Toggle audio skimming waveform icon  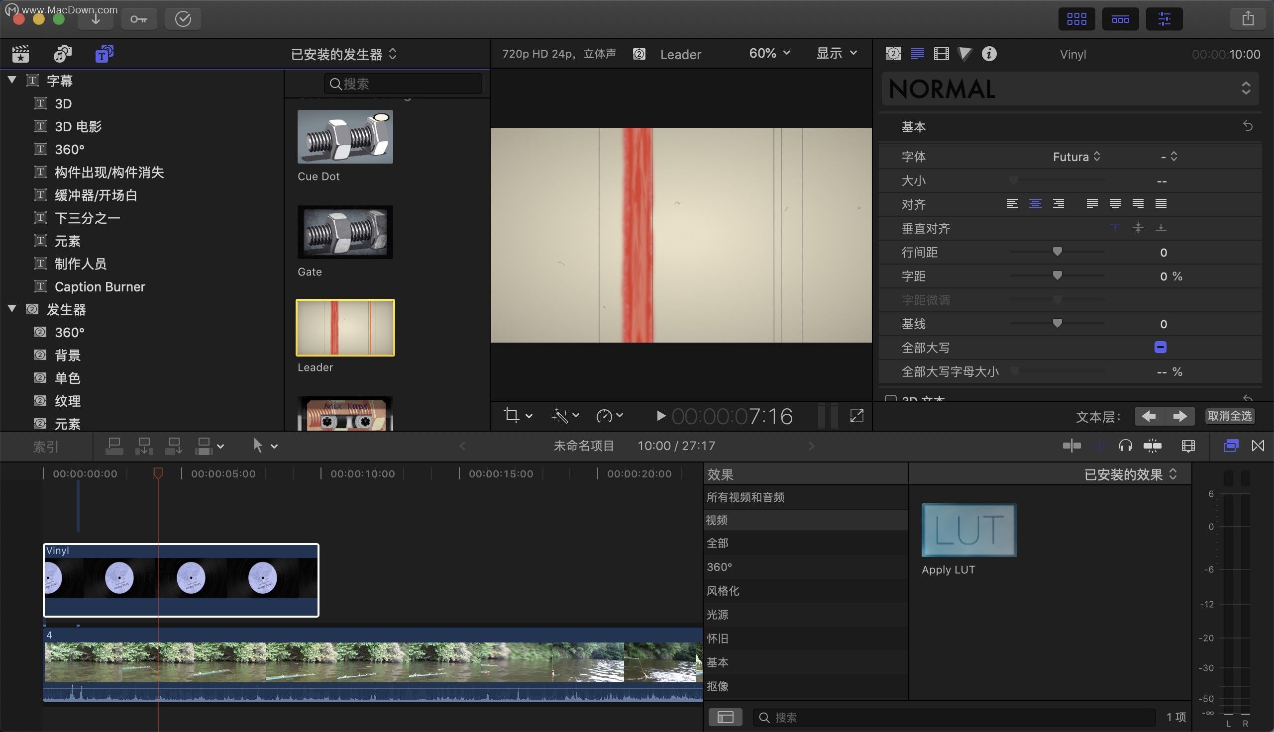pyautogui.click(x=1099, y=446)
